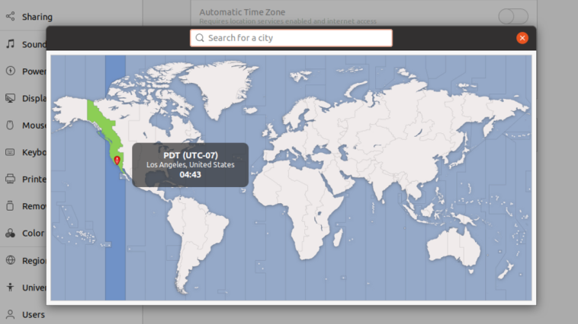Focus the "Search for a city" field
The height and width of the screenshot is (324, 578).
point(297,38)
